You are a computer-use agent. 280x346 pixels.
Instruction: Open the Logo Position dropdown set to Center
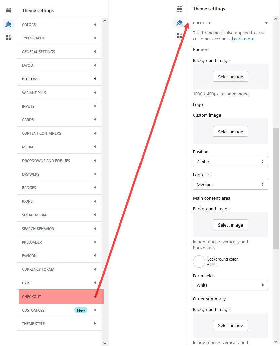tap(230, 162)
